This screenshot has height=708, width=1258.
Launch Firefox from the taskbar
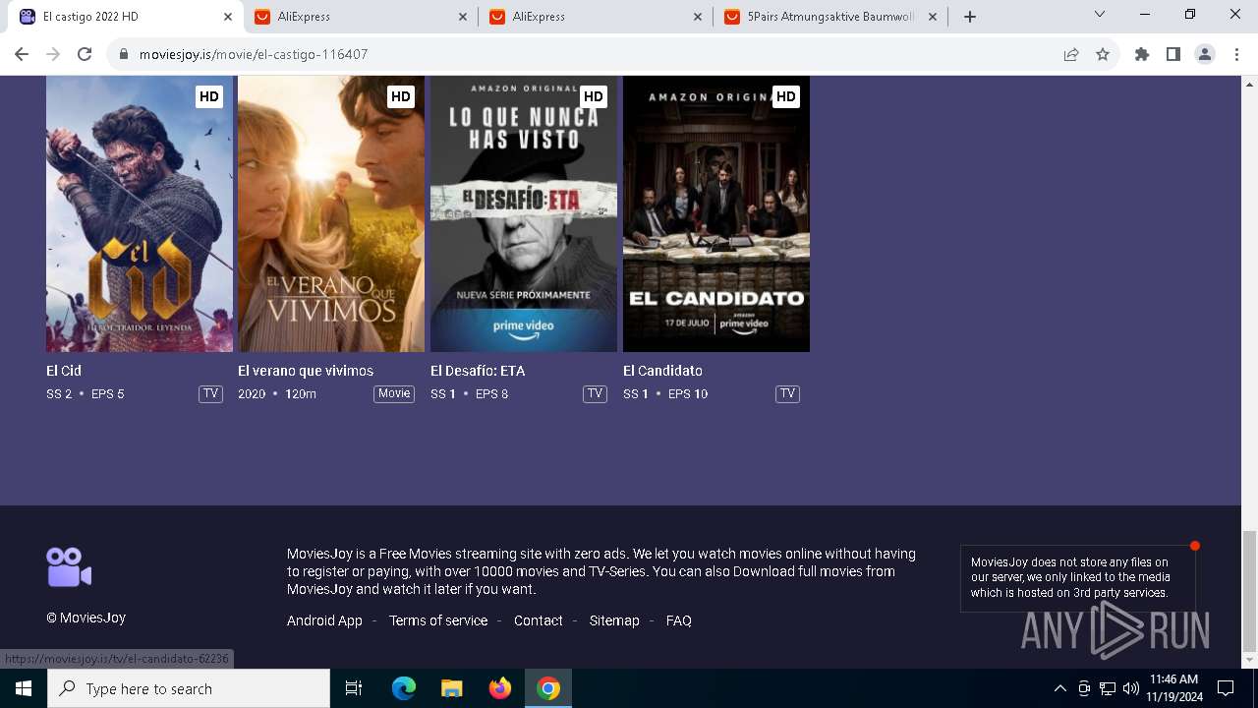500,688
